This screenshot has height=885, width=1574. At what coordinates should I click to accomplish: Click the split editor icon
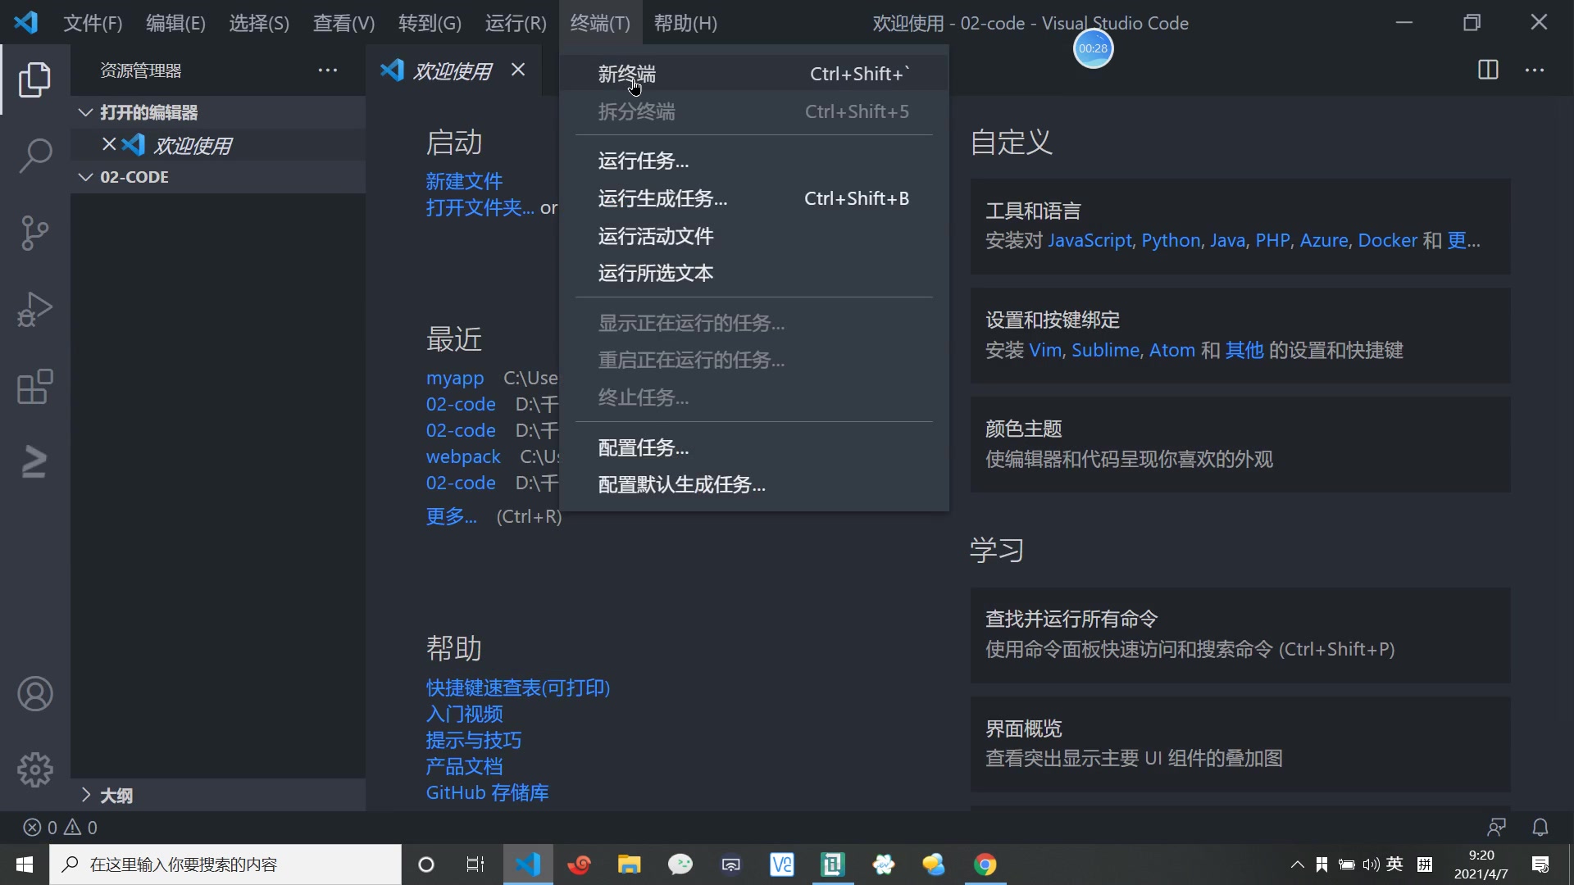pos(1488,70)
